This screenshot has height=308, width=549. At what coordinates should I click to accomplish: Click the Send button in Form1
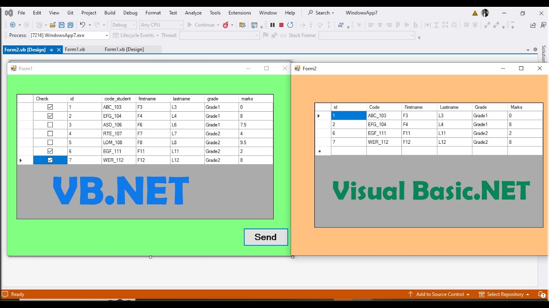266,237
